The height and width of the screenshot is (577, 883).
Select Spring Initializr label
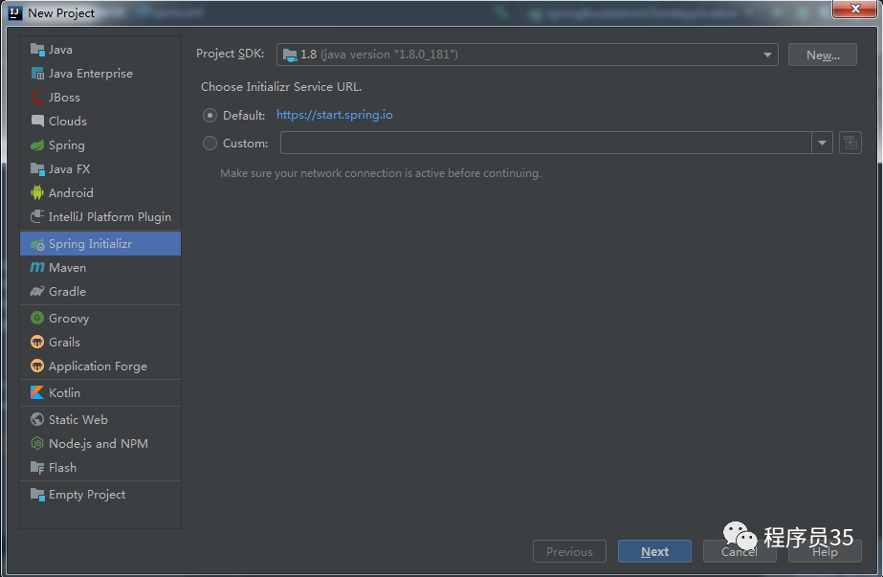click(91, 244)
